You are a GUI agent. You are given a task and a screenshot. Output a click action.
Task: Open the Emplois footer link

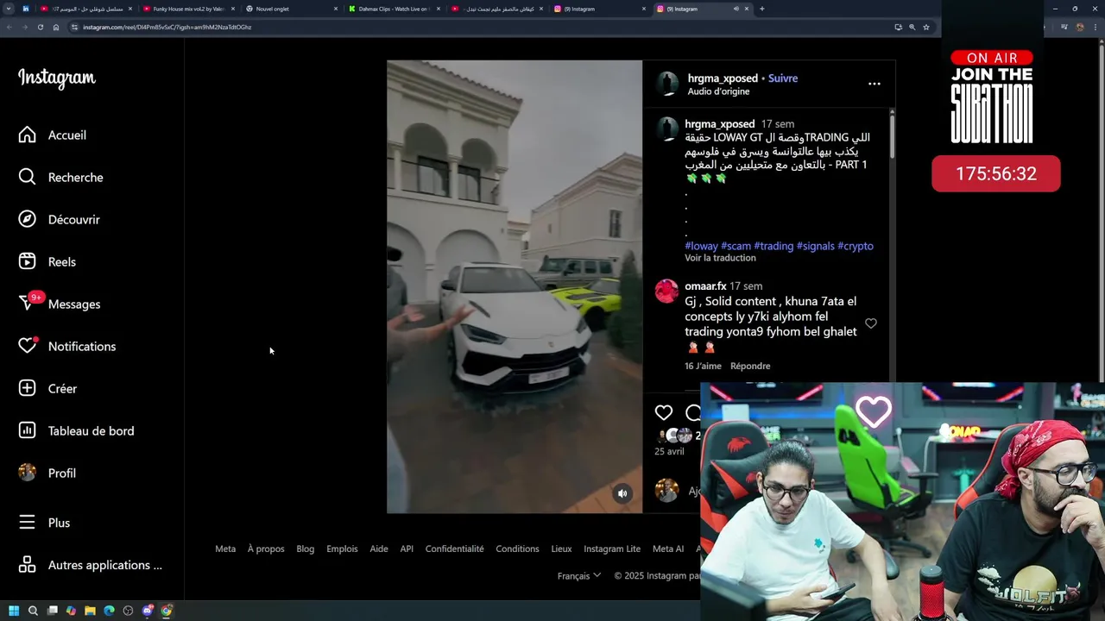(342, 549)
